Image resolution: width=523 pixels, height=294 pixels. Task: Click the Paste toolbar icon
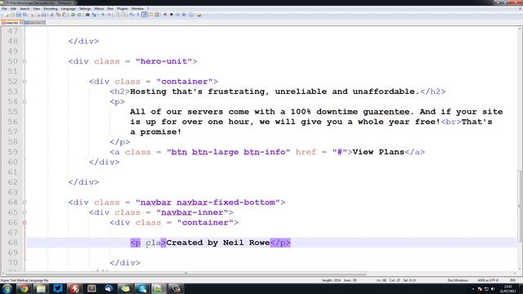click(x=65, y=15)
